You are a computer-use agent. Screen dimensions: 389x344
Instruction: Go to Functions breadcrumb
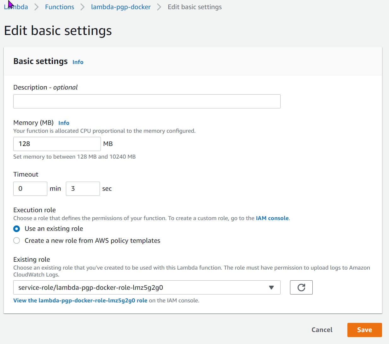pos(60,7)
